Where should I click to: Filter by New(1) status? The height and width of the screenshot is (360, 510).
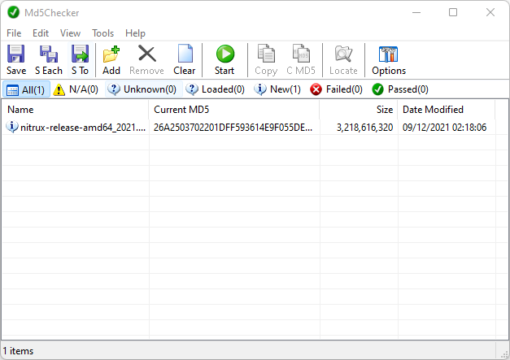277,89
